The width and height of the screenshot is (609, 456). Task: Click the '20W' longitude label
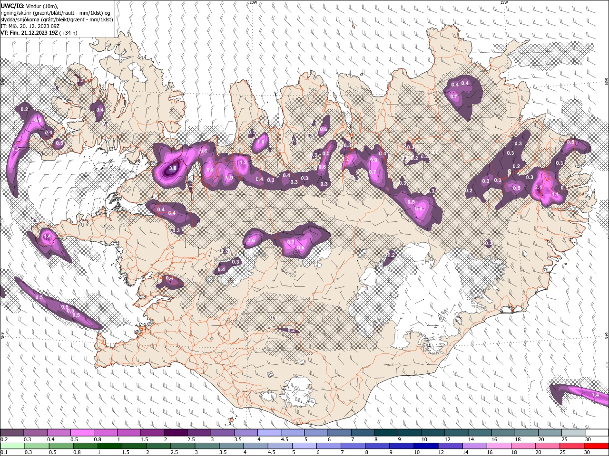pos(253,2)
